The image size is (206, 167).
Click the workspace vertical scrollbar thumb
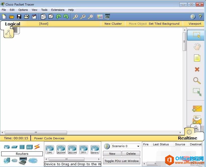[185, 42]
